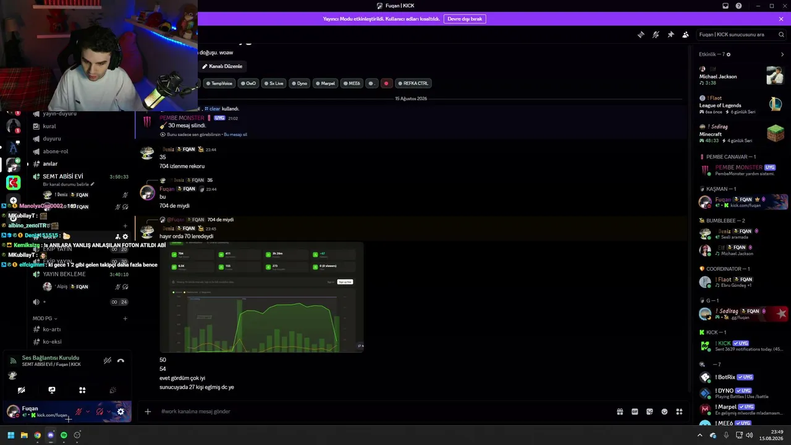Open Spotify from taskbar

point(64,435)
